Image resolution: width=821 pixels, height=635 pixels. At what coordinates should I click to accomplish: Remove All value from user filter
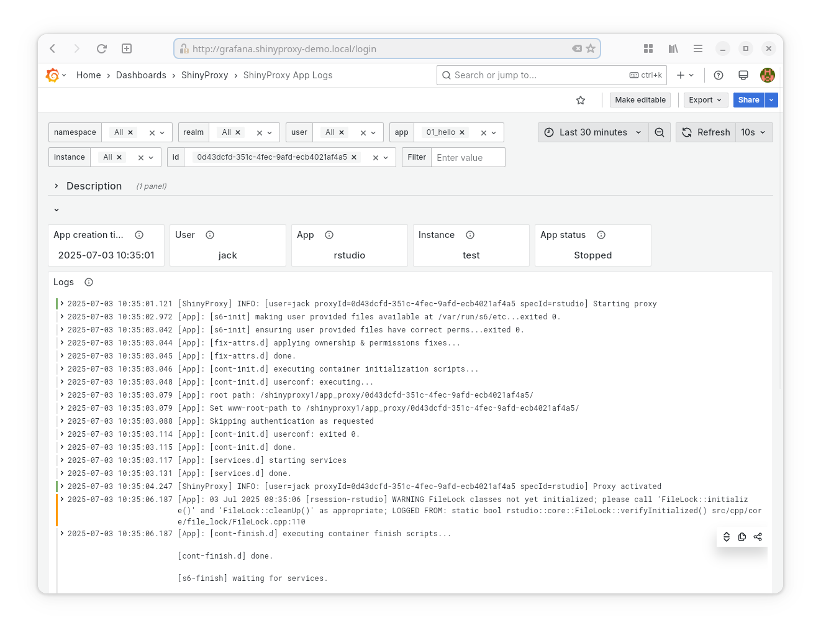tap(342, 132)
